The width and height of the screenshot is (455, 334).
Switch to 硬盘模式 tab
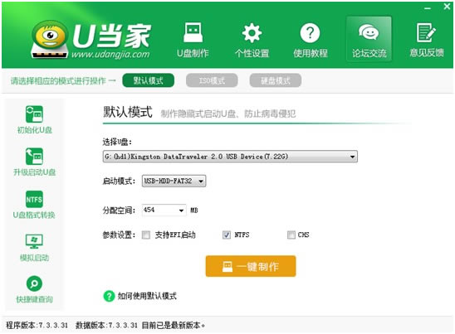click(x=276, y=80)
